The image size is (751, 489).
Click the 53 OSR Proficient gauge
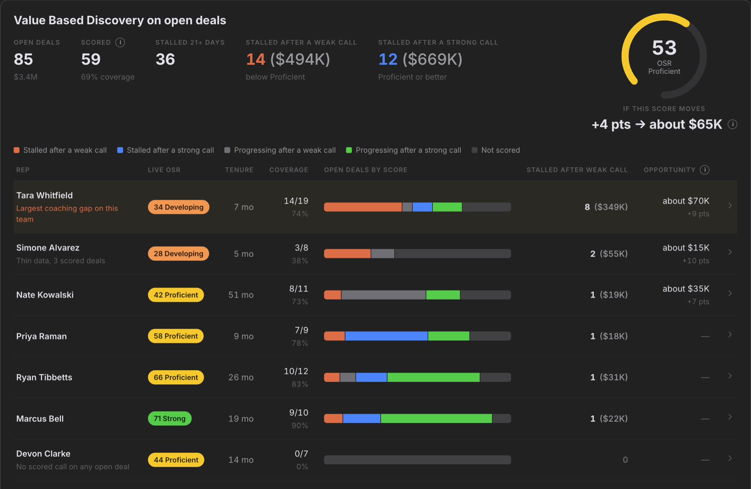[664, 56]
